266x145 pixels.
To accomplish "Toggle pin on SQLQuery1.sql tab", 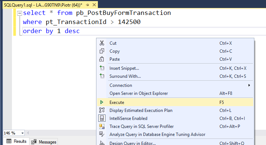I will 87,5.
